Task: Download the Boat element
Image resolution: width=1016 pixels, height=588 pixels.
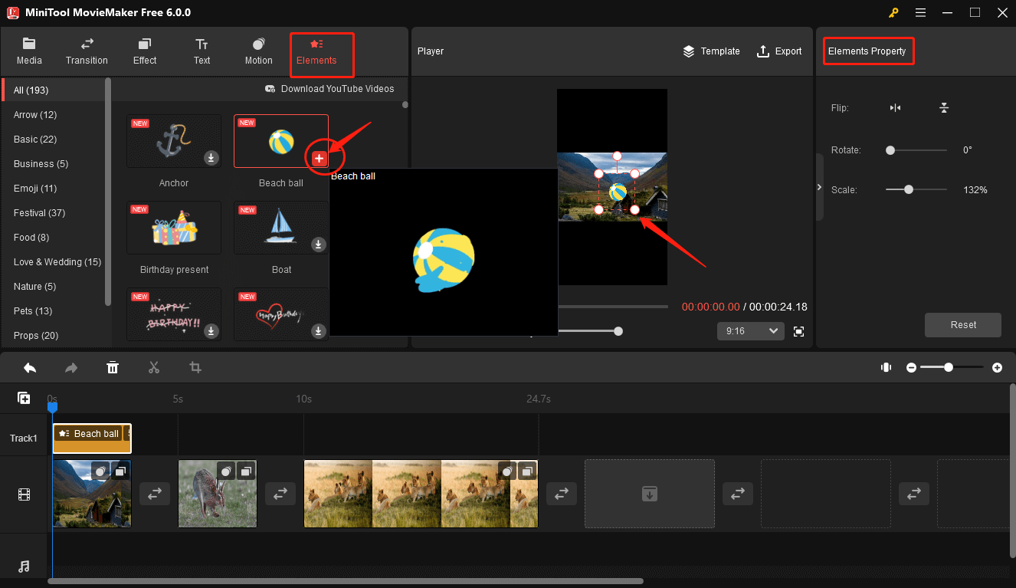Action: (319, 245)
